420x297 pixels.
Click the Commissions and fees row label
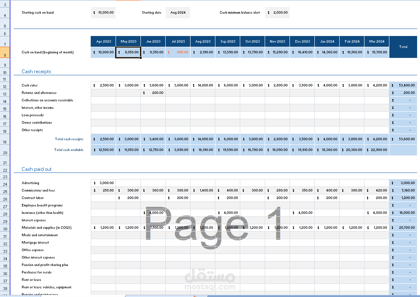(38, 191)
